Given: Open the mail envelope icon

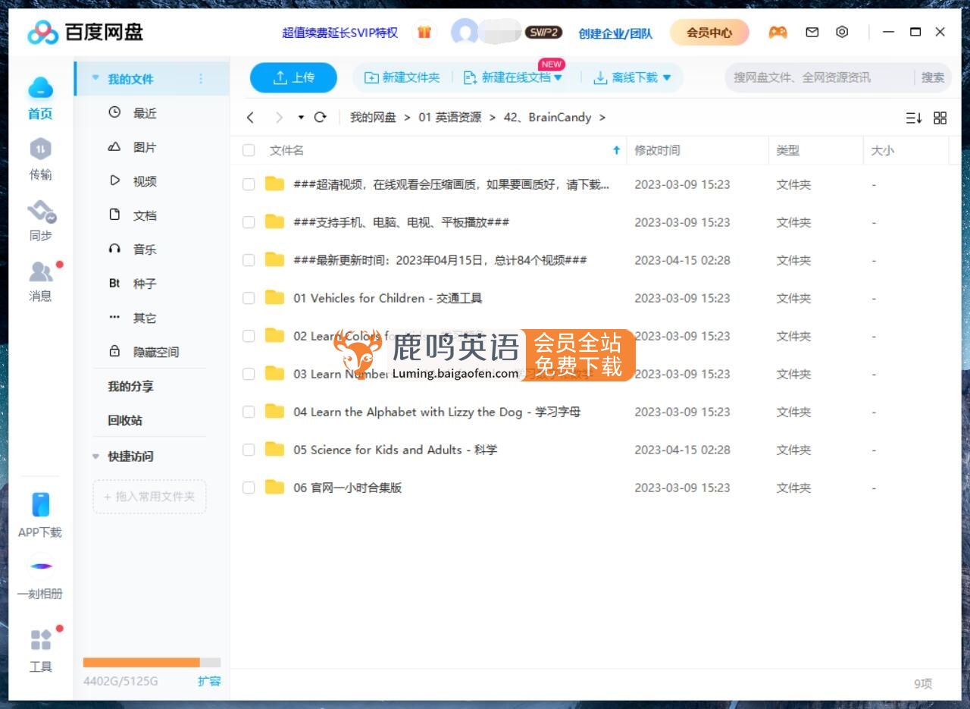Looking at the screenshot, I should coord(812,33).
